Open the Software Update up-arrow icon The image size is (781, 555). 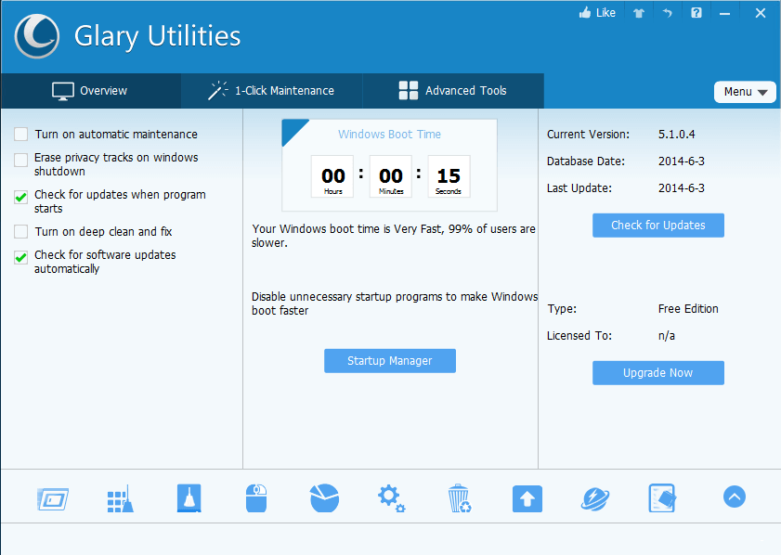tap(527, 498)
